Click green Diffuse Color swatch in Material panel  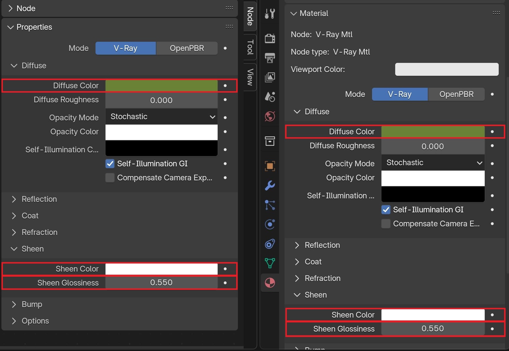[x=433, y=132]
